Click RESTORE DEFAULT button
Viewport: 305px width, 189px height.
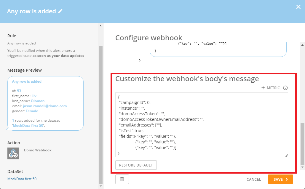[136, 165]
